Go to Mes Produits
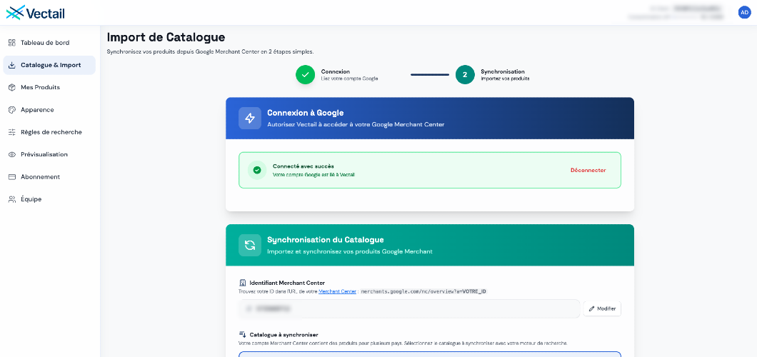Image resolution: width=757 pixels, height=357 pixels. [49, 87]
